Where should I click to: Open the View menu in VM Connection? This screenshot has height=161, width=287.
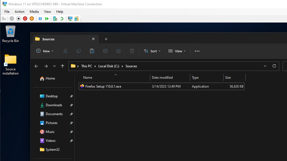47,12
